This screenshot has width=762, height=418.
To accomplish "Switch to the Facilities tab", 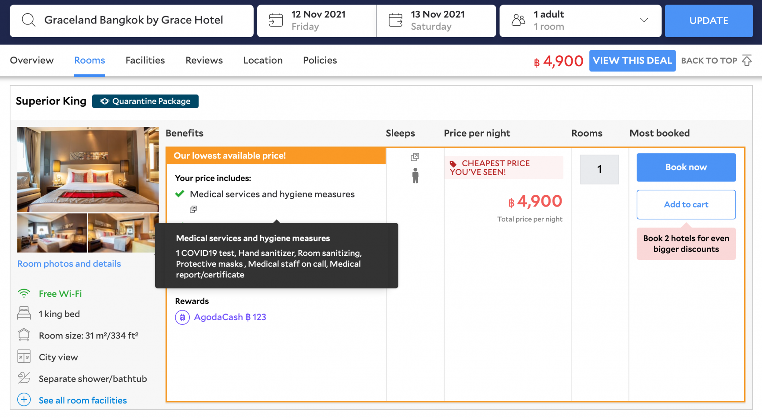I will pos(145,60).
